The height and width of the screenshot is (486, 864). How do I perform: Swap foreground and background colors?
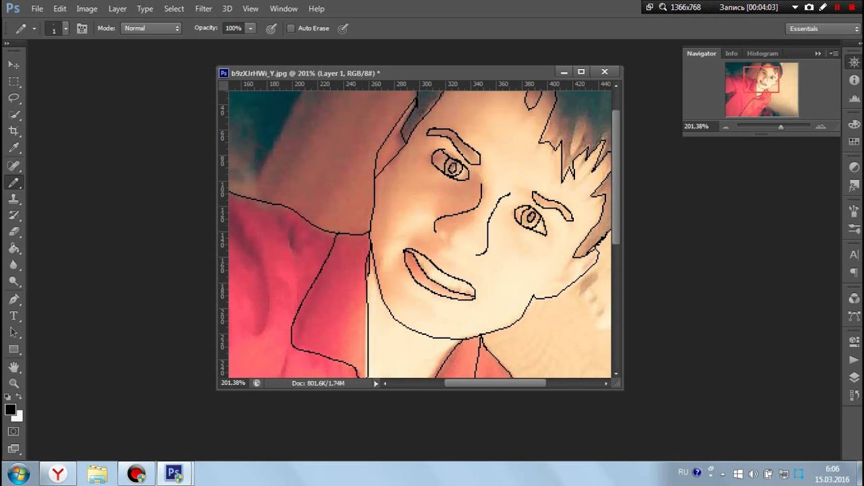point(19,397)
